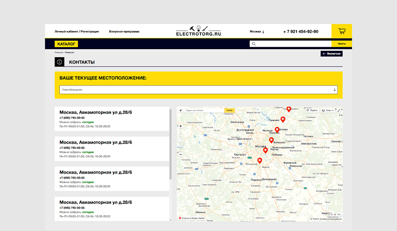Image resolution: width=397 pixels, height=231 pixels.
Task: Click the Вернуться back button
Action: click(x=331, y=54)
